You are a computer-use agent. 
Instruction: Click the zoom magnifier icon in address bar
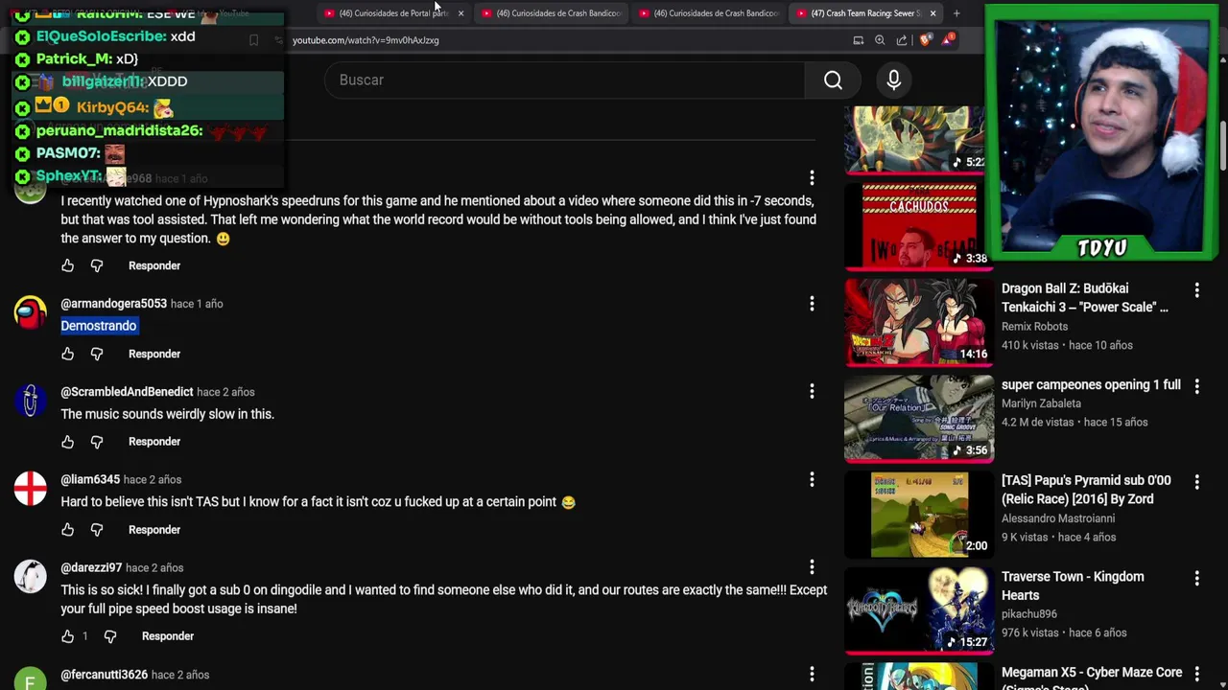tap(880, 40)
